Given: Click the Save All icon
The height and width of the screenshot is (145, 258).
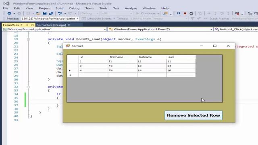Looking at the screenshot, I should tap(51, 13).
